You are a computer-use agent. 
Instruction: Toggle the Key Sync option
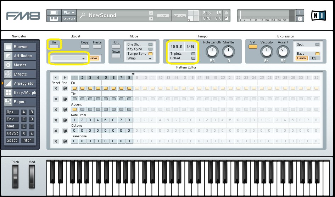coord(150,49)
